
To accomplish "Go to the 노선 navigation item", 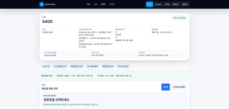I will tap(95, 4).
